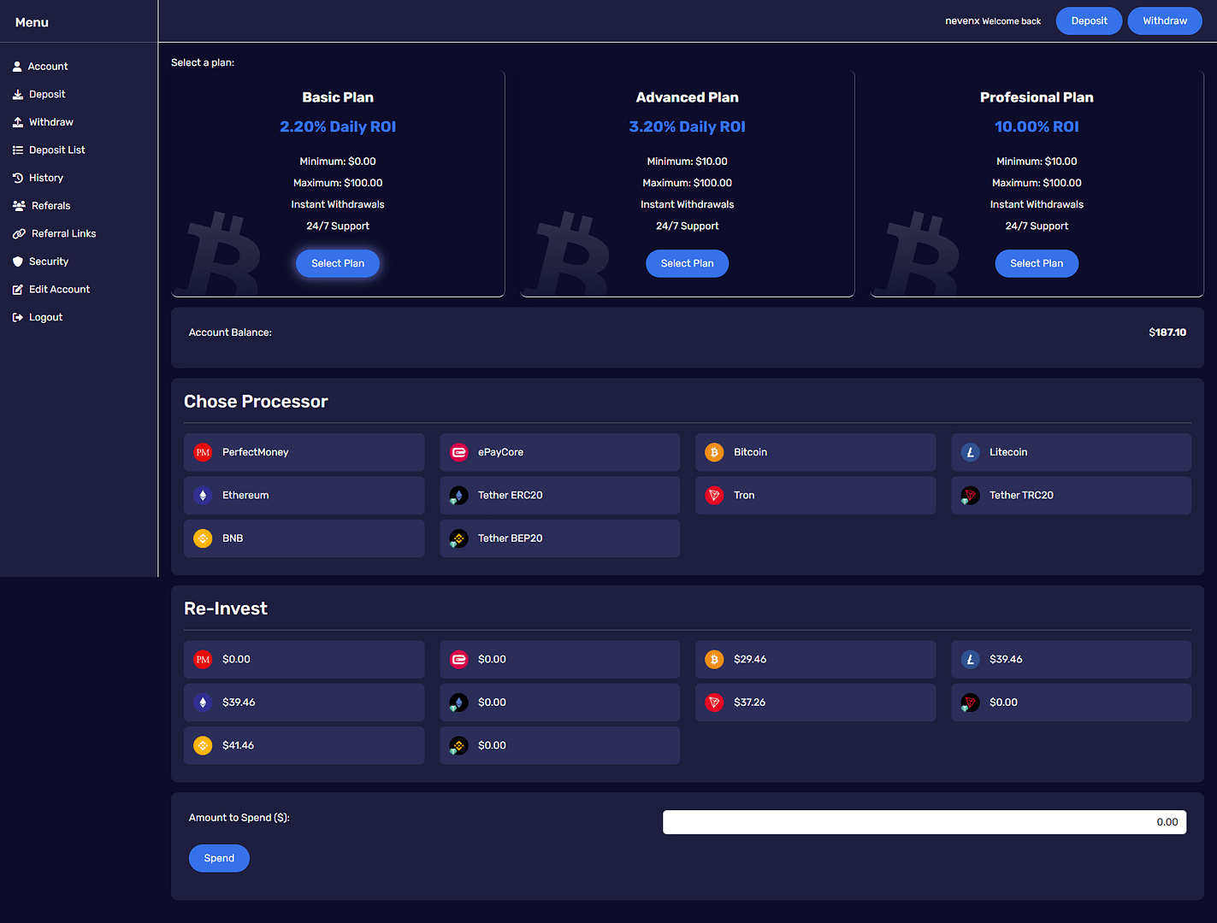Click the Bitcoin icon in Re-Invest section

[x=714, y=659]
